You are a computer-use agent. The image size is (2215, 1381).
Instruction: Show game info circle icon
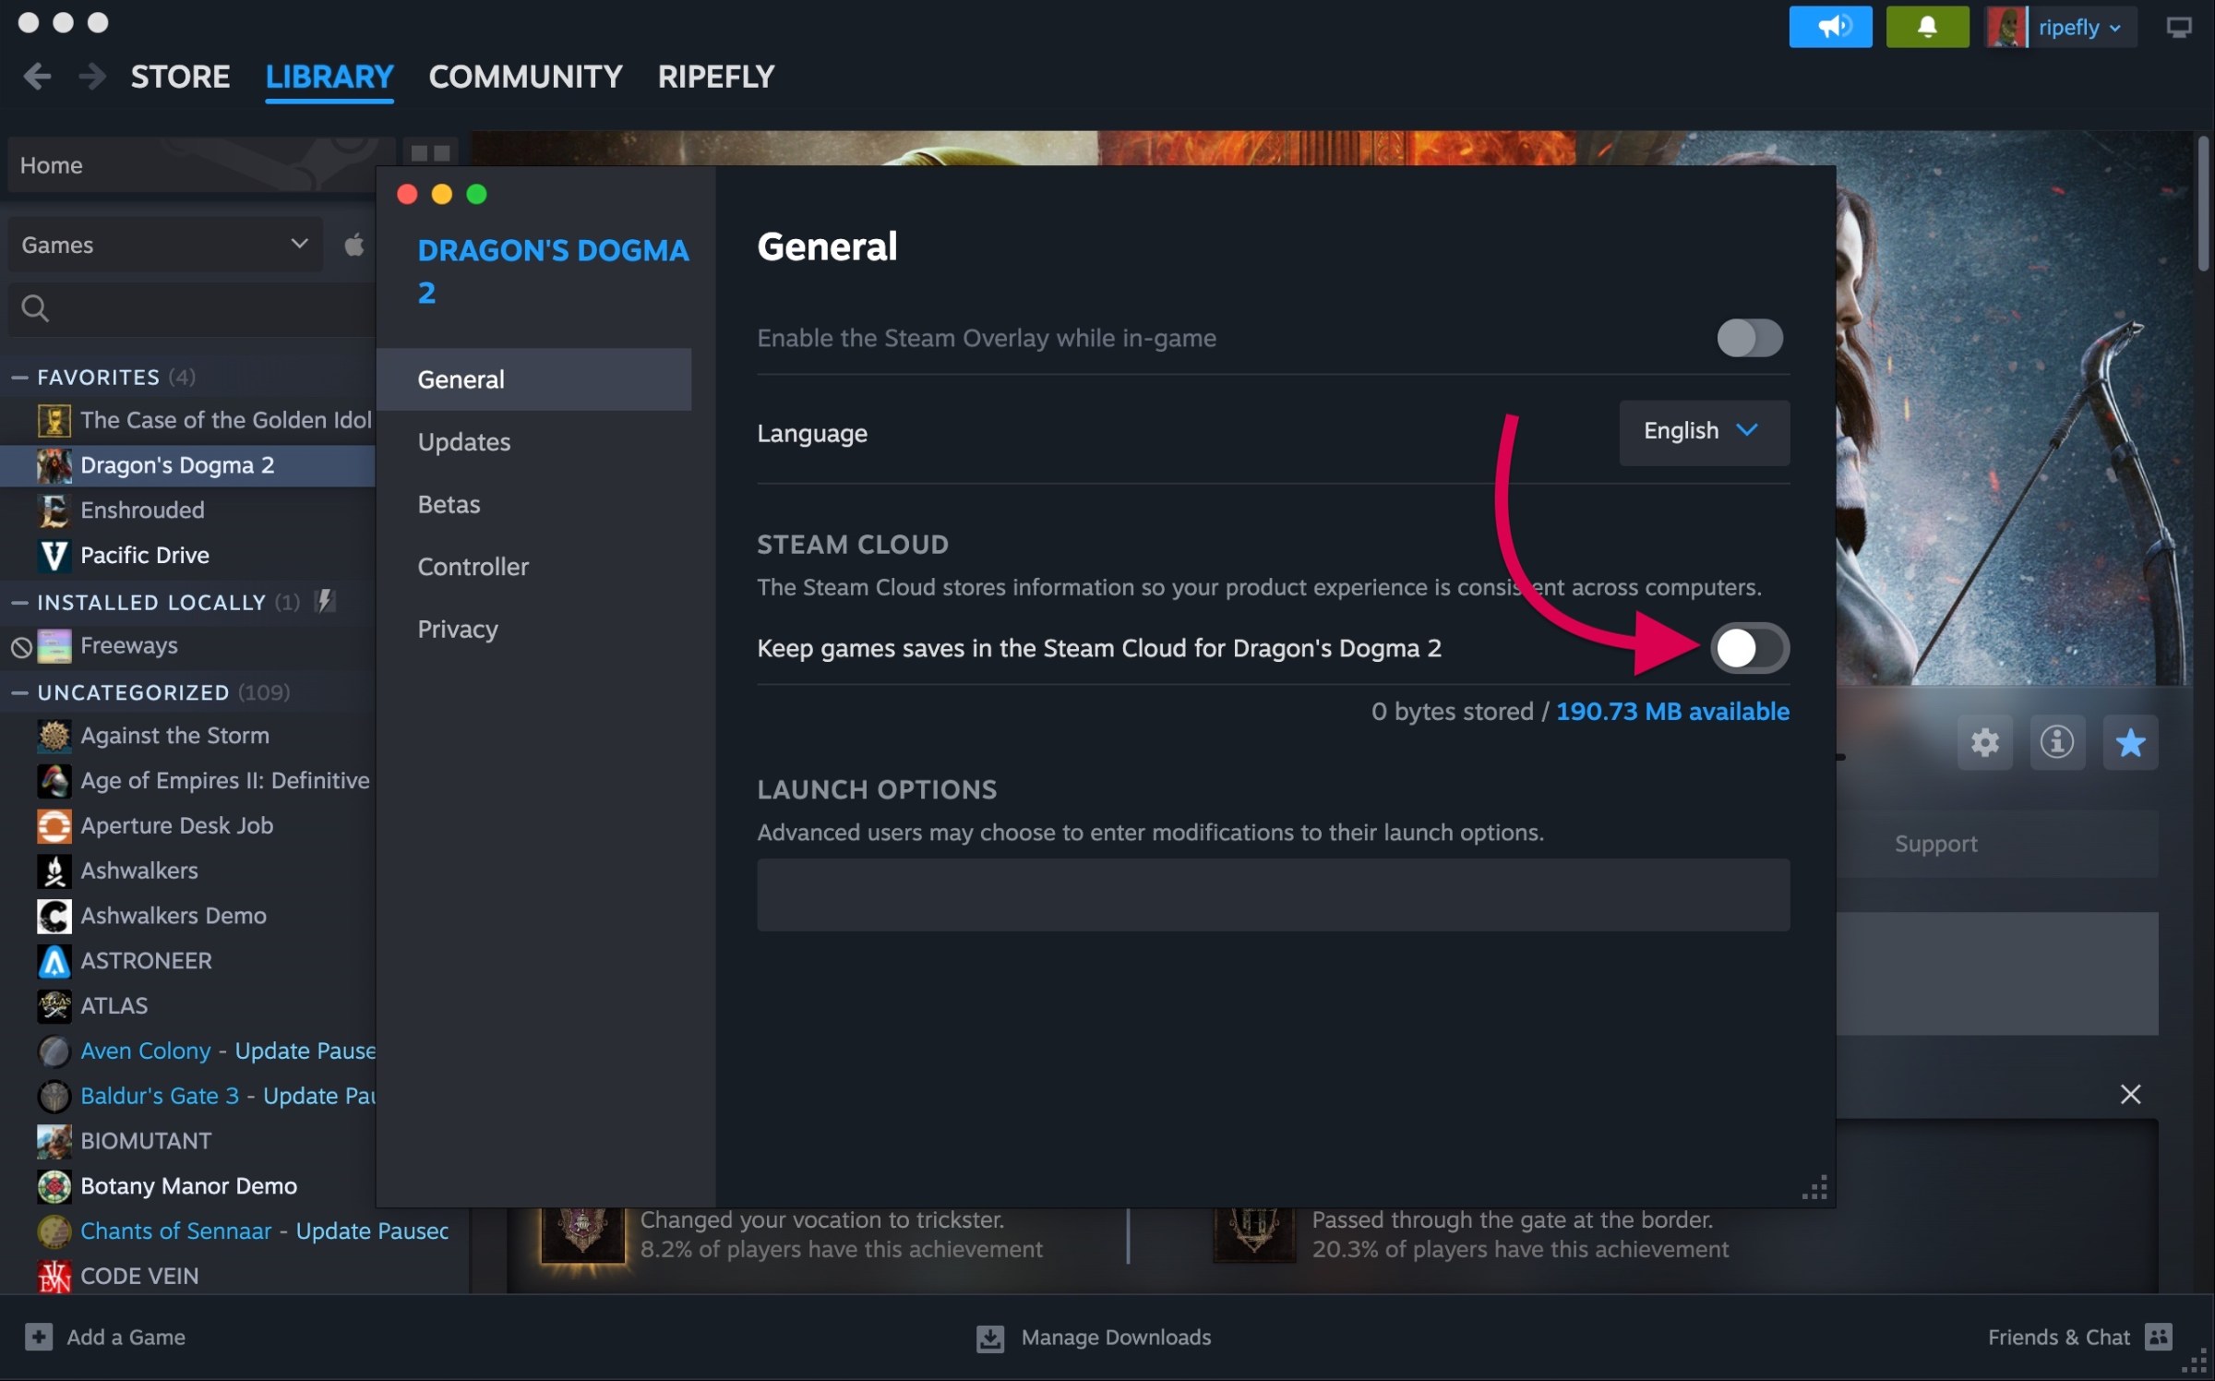click(2056, 741)
